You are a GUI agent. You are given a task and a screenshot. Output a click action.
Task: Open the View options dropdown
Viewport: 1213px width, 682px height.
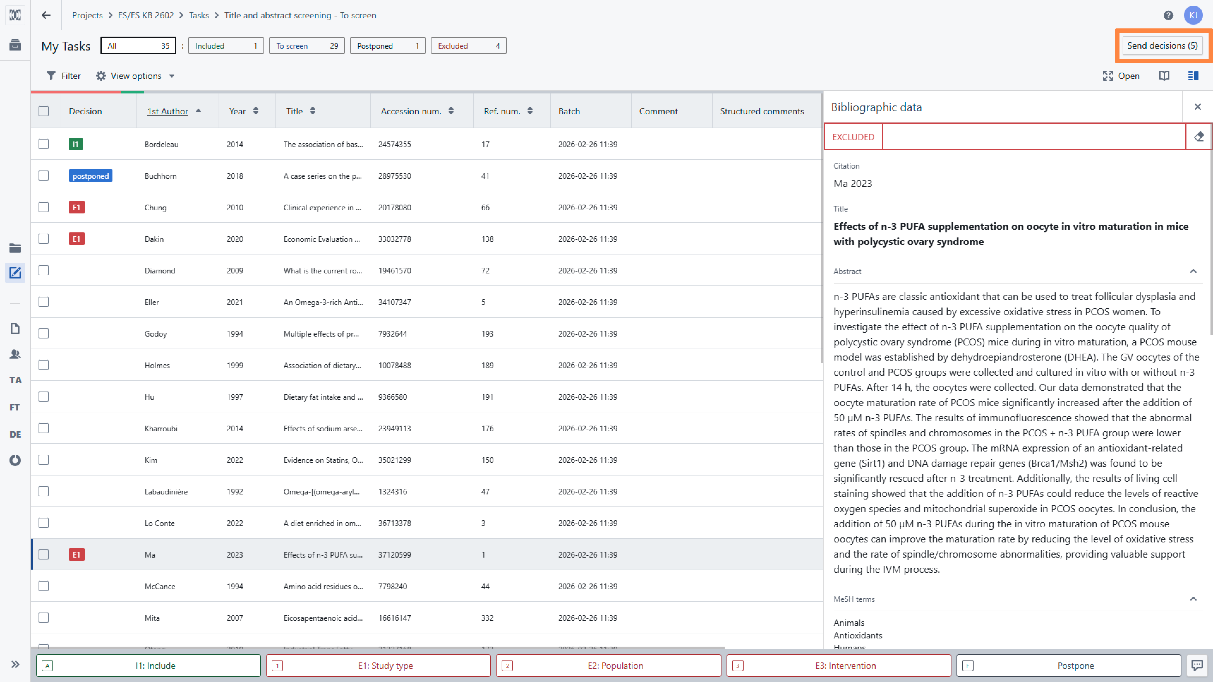point(135,76)
